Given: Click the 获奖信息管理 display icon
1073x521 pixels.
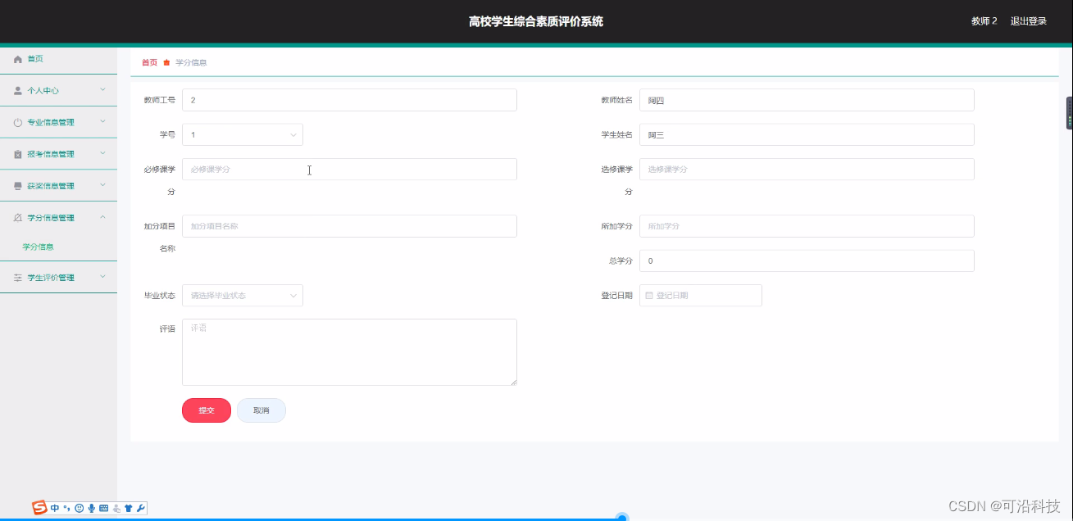Looking at the screenshot, I should pos(16,185).
